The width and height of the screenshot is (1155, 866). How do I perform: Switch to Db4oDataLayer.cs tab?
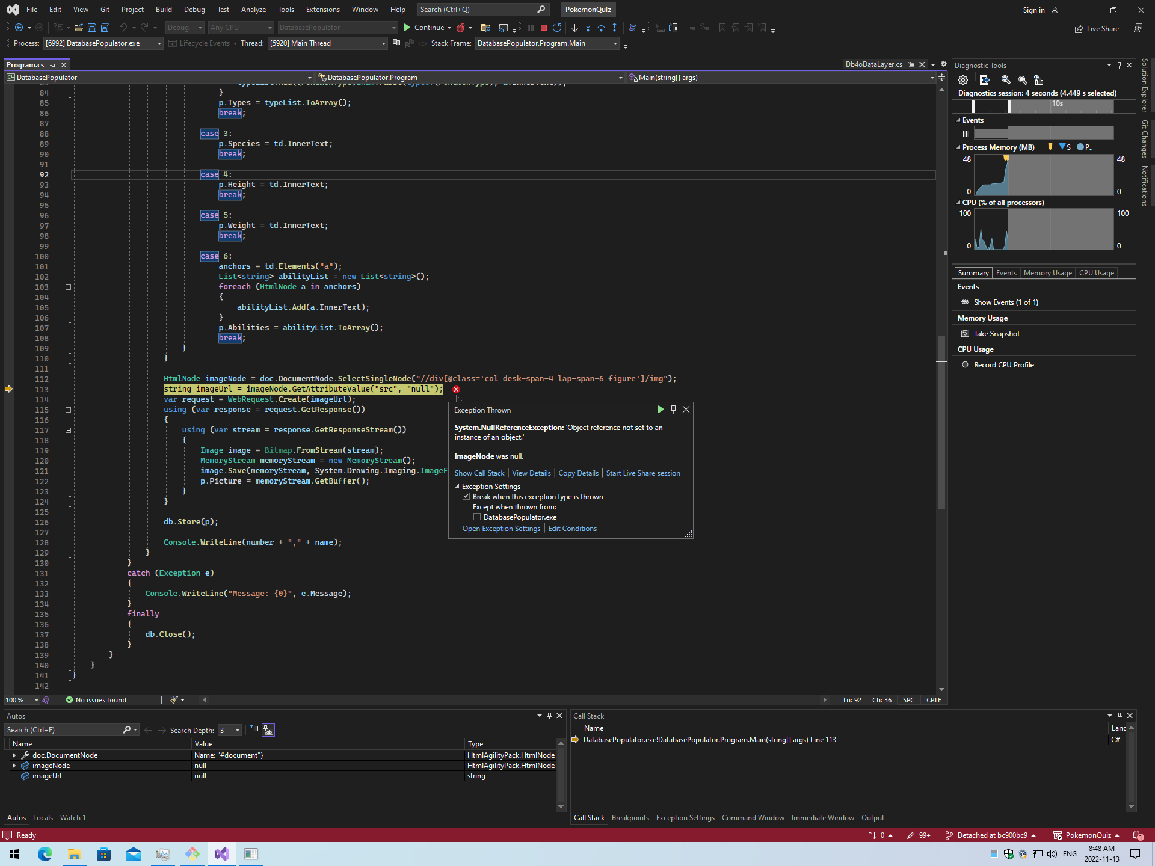point(873,64)
